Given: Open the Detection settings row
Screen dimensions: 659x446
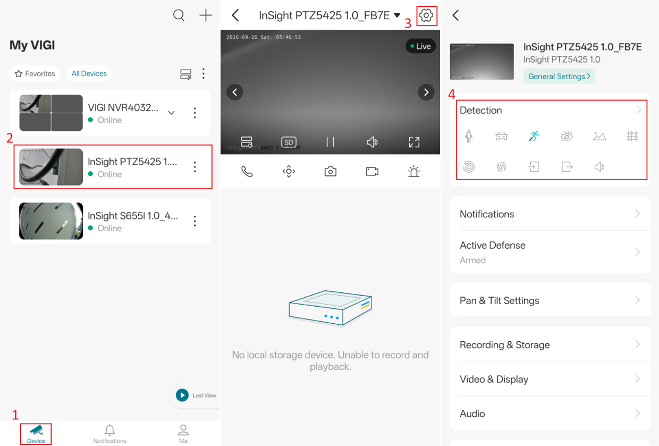Looking at the screenshot, I should 551,110.
